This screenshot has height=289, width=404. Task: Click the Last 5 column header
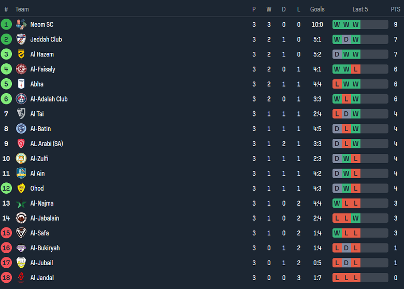360,9
